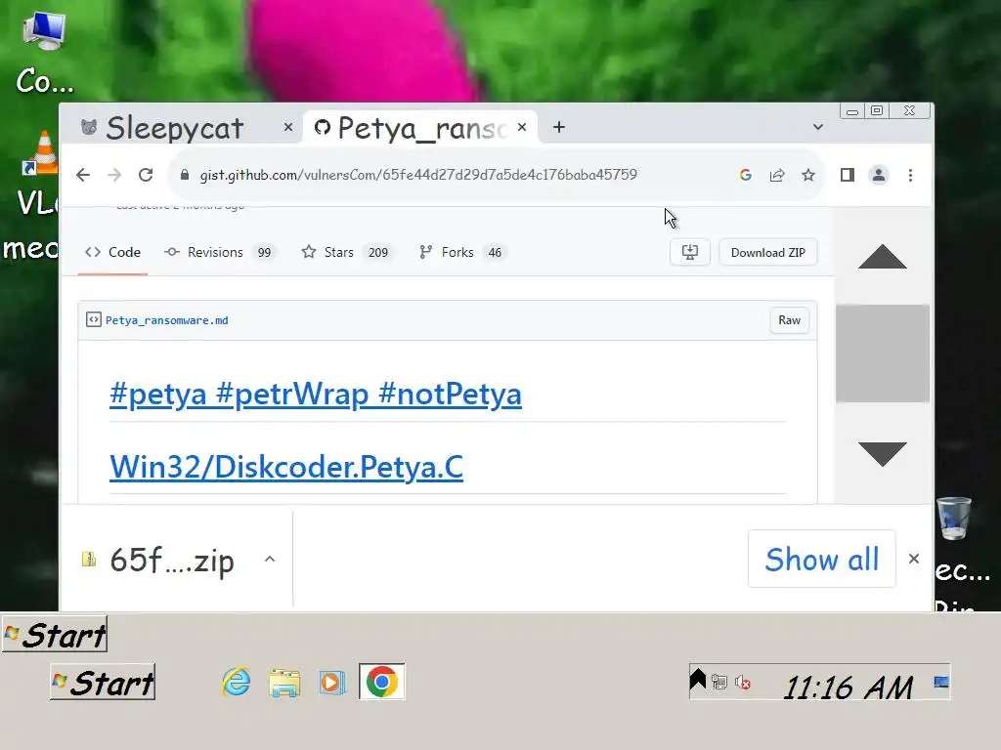Open the Revisions tab
The height and width of the screenshot is (750, 1001).
click(220, 252)
